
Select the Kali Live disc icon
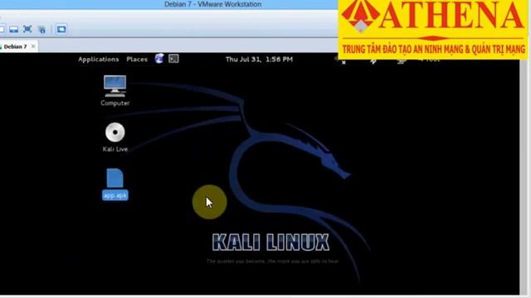click(114, 132)
